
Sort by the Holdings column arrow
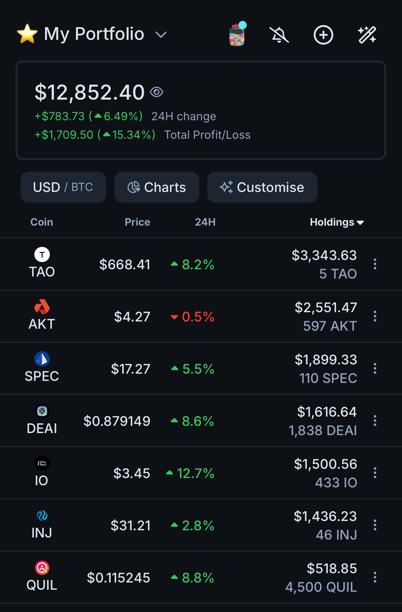point(360,223)
